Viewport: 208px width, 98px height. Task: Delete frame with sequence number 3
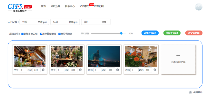pyautogui.click(x=155, y=70)
